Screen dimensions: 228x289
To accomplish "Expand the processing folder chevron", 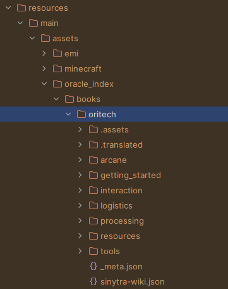I will click(x=80, y=221).
